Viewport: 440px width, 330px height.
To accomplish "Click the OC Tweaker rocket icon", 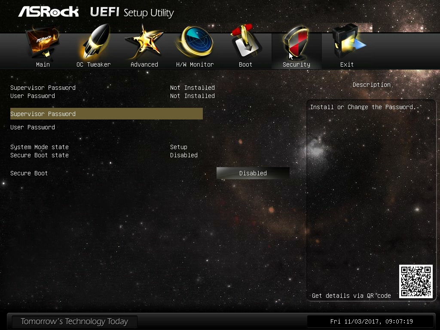I will [x=95, y=42].
